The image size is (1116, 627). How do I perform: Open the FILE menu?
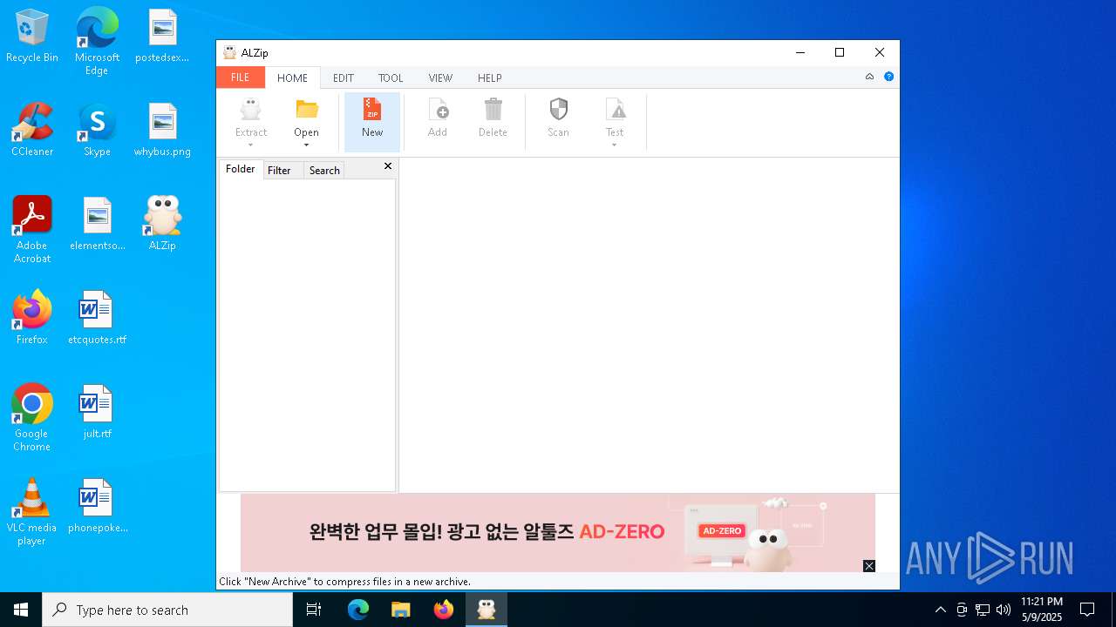click(x=241, y=78)
